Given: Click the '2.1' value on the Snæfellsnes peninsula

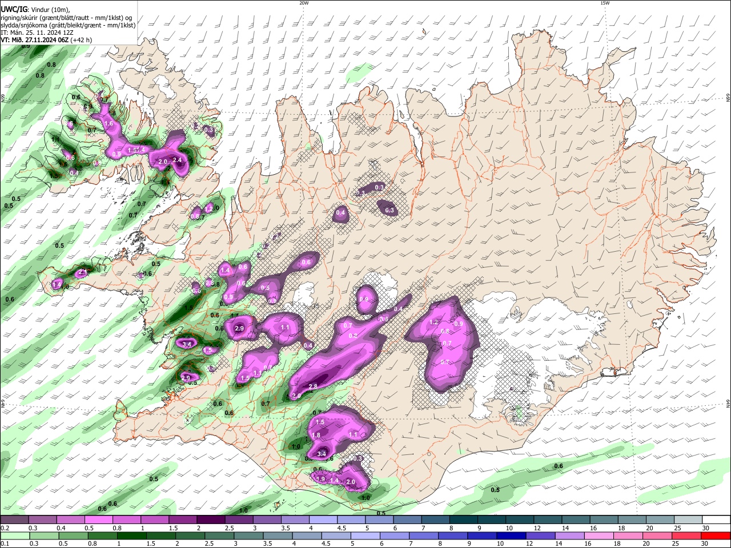Looking at the screenshot, I should coord(82,272).
